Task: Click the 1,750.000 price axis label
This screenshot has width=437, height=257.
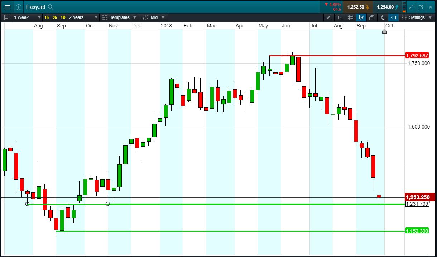Action: click(x=419, y=63)
